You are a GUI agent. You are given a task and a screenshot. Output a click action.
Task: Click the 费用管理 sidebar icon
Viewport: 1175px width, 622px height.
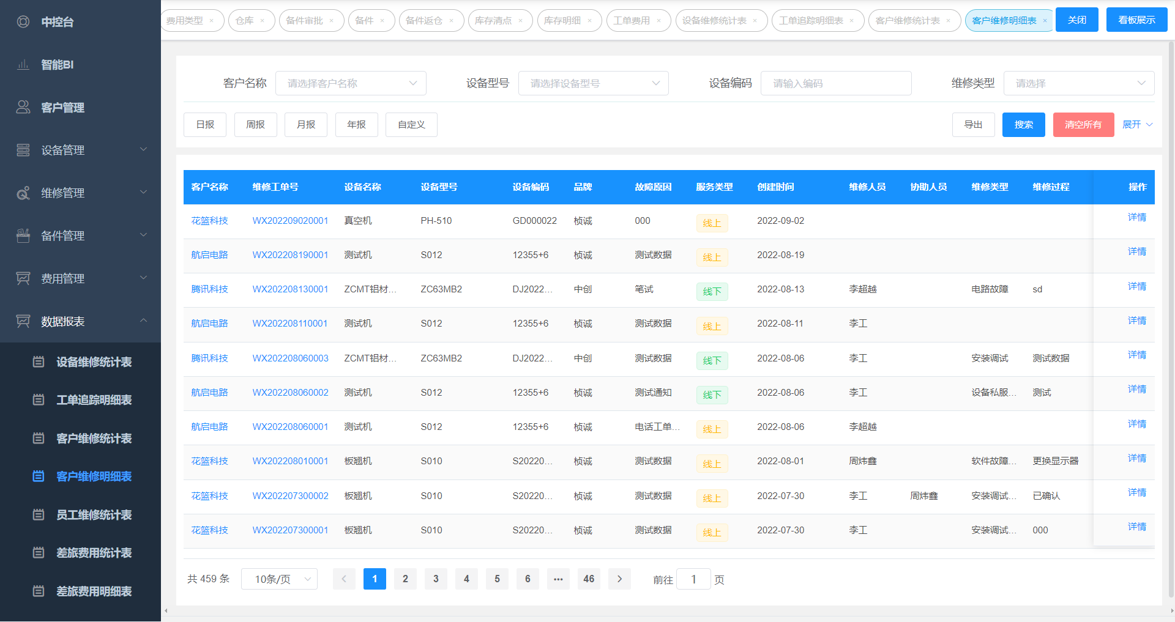23,279
